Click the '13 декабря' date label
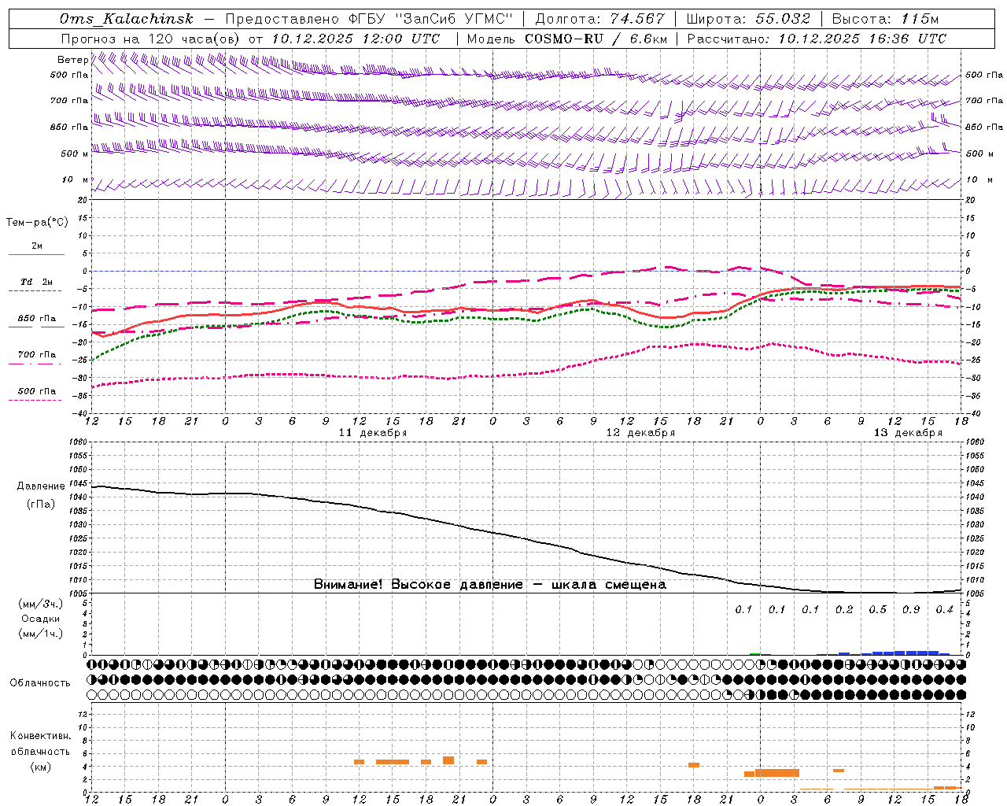The width and height of the screenshot is (1007, 806). pos(908,433)
